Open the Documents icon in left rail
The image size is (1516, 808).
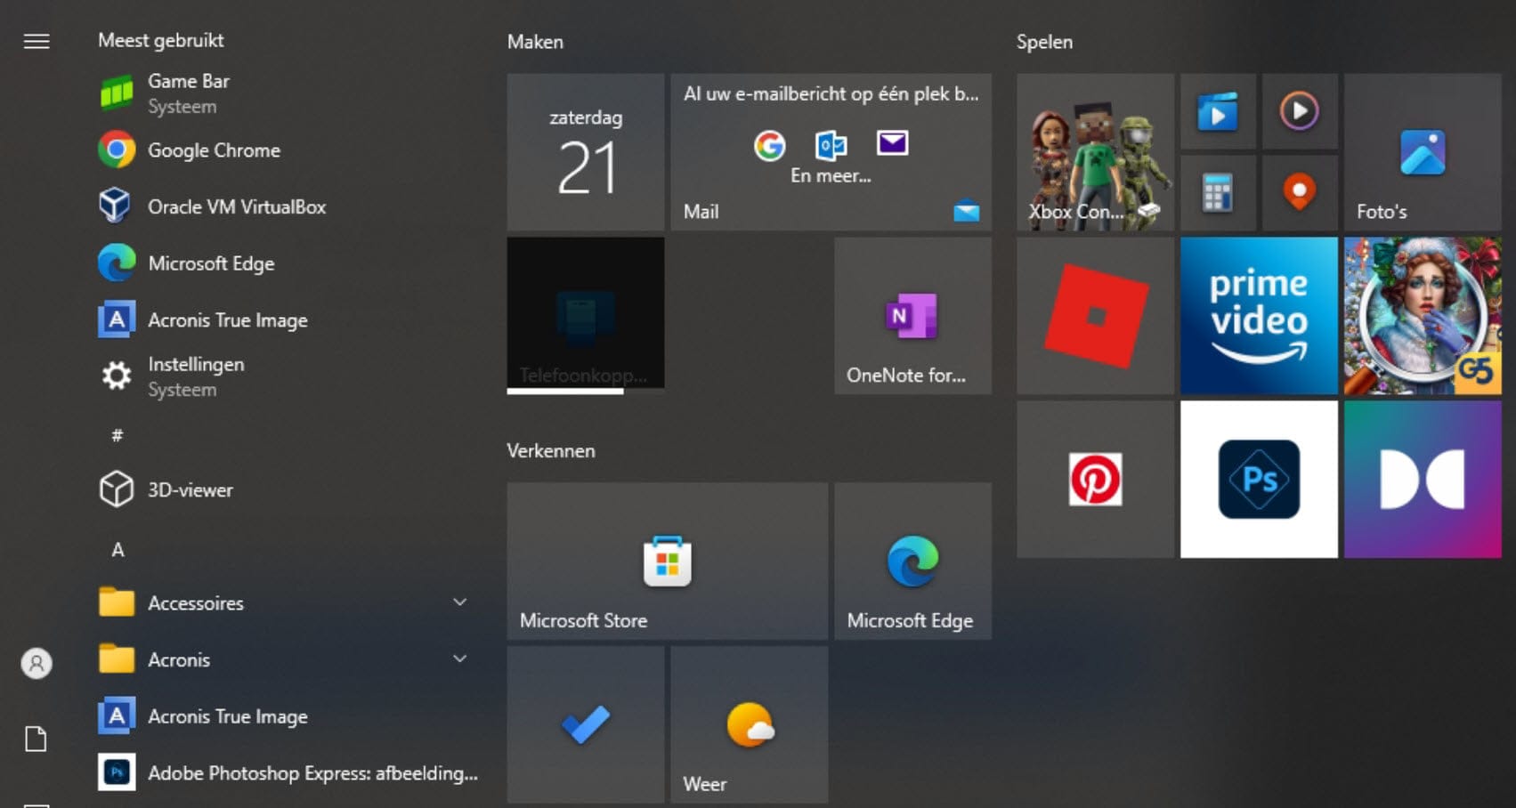(x=36, y=739)
